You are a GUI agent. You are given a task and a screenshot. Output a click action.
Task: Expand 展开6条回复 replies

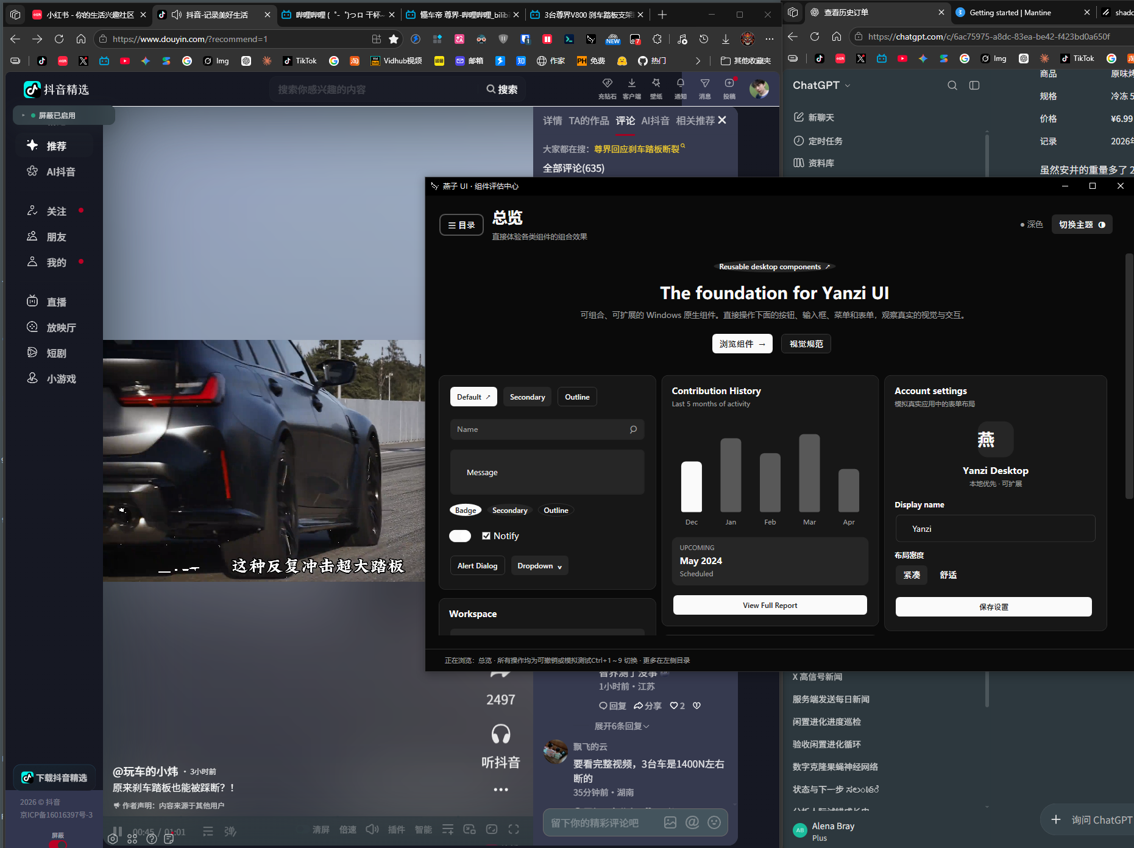point(622,726)
